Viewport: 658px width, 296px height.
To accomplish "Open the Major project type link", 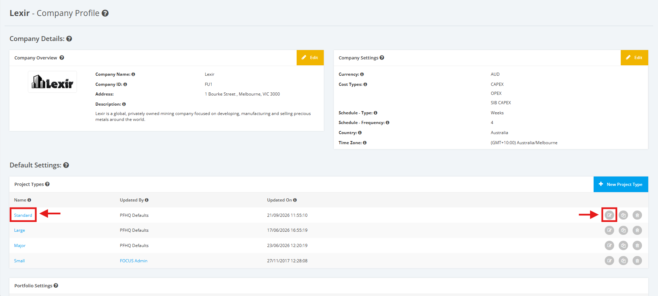I will 20,246.
